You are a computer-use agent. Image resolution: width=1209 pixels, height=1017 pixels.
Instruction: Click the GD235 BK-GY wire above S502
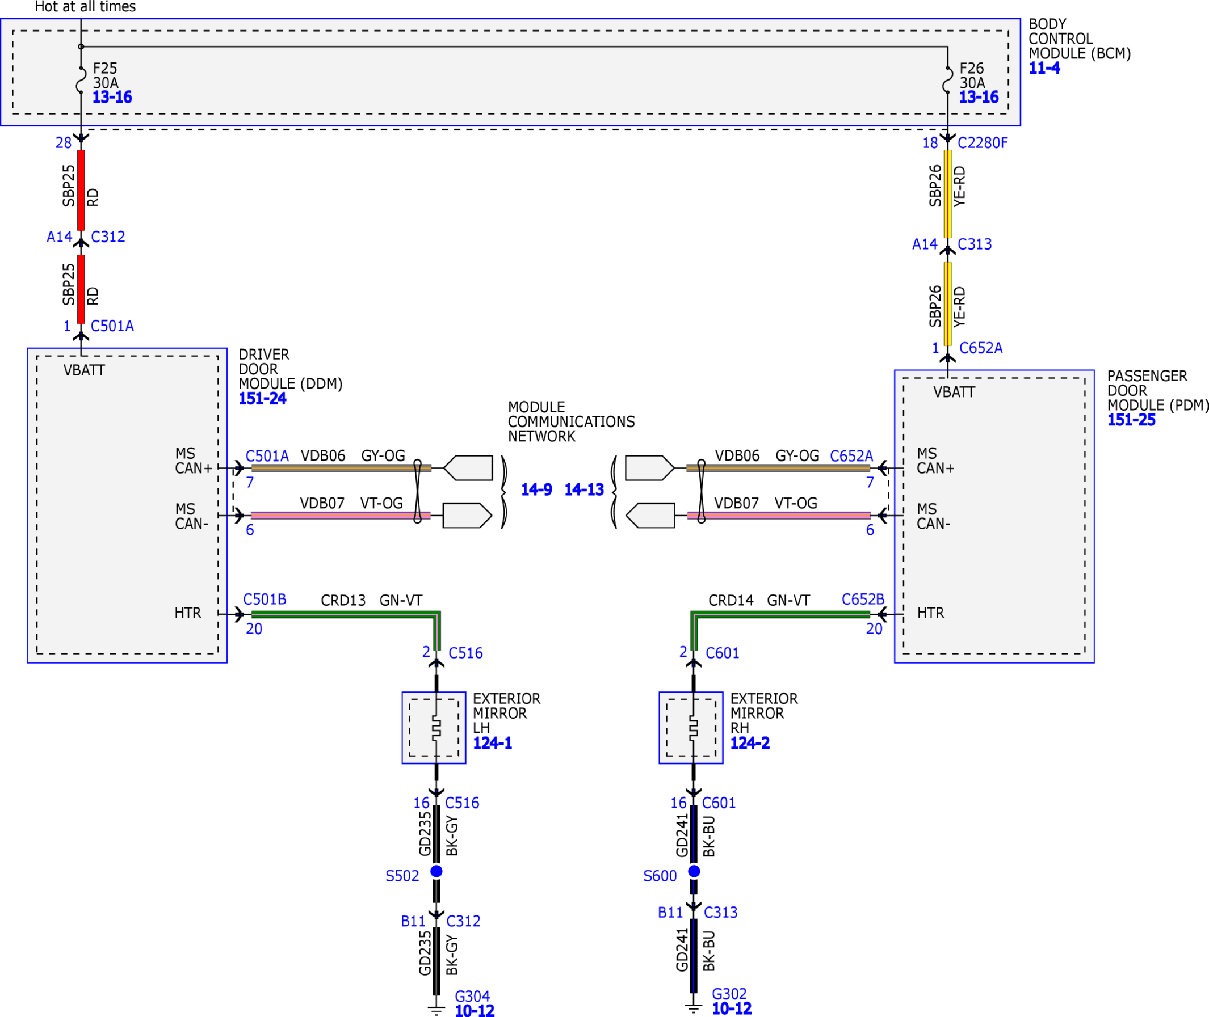[436, 834]
